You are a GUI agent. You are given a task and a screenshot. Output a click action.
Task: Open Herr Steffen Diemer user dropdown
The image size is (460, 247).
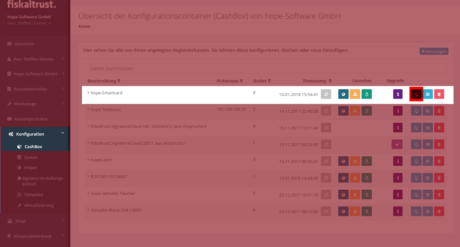(29, 23)
